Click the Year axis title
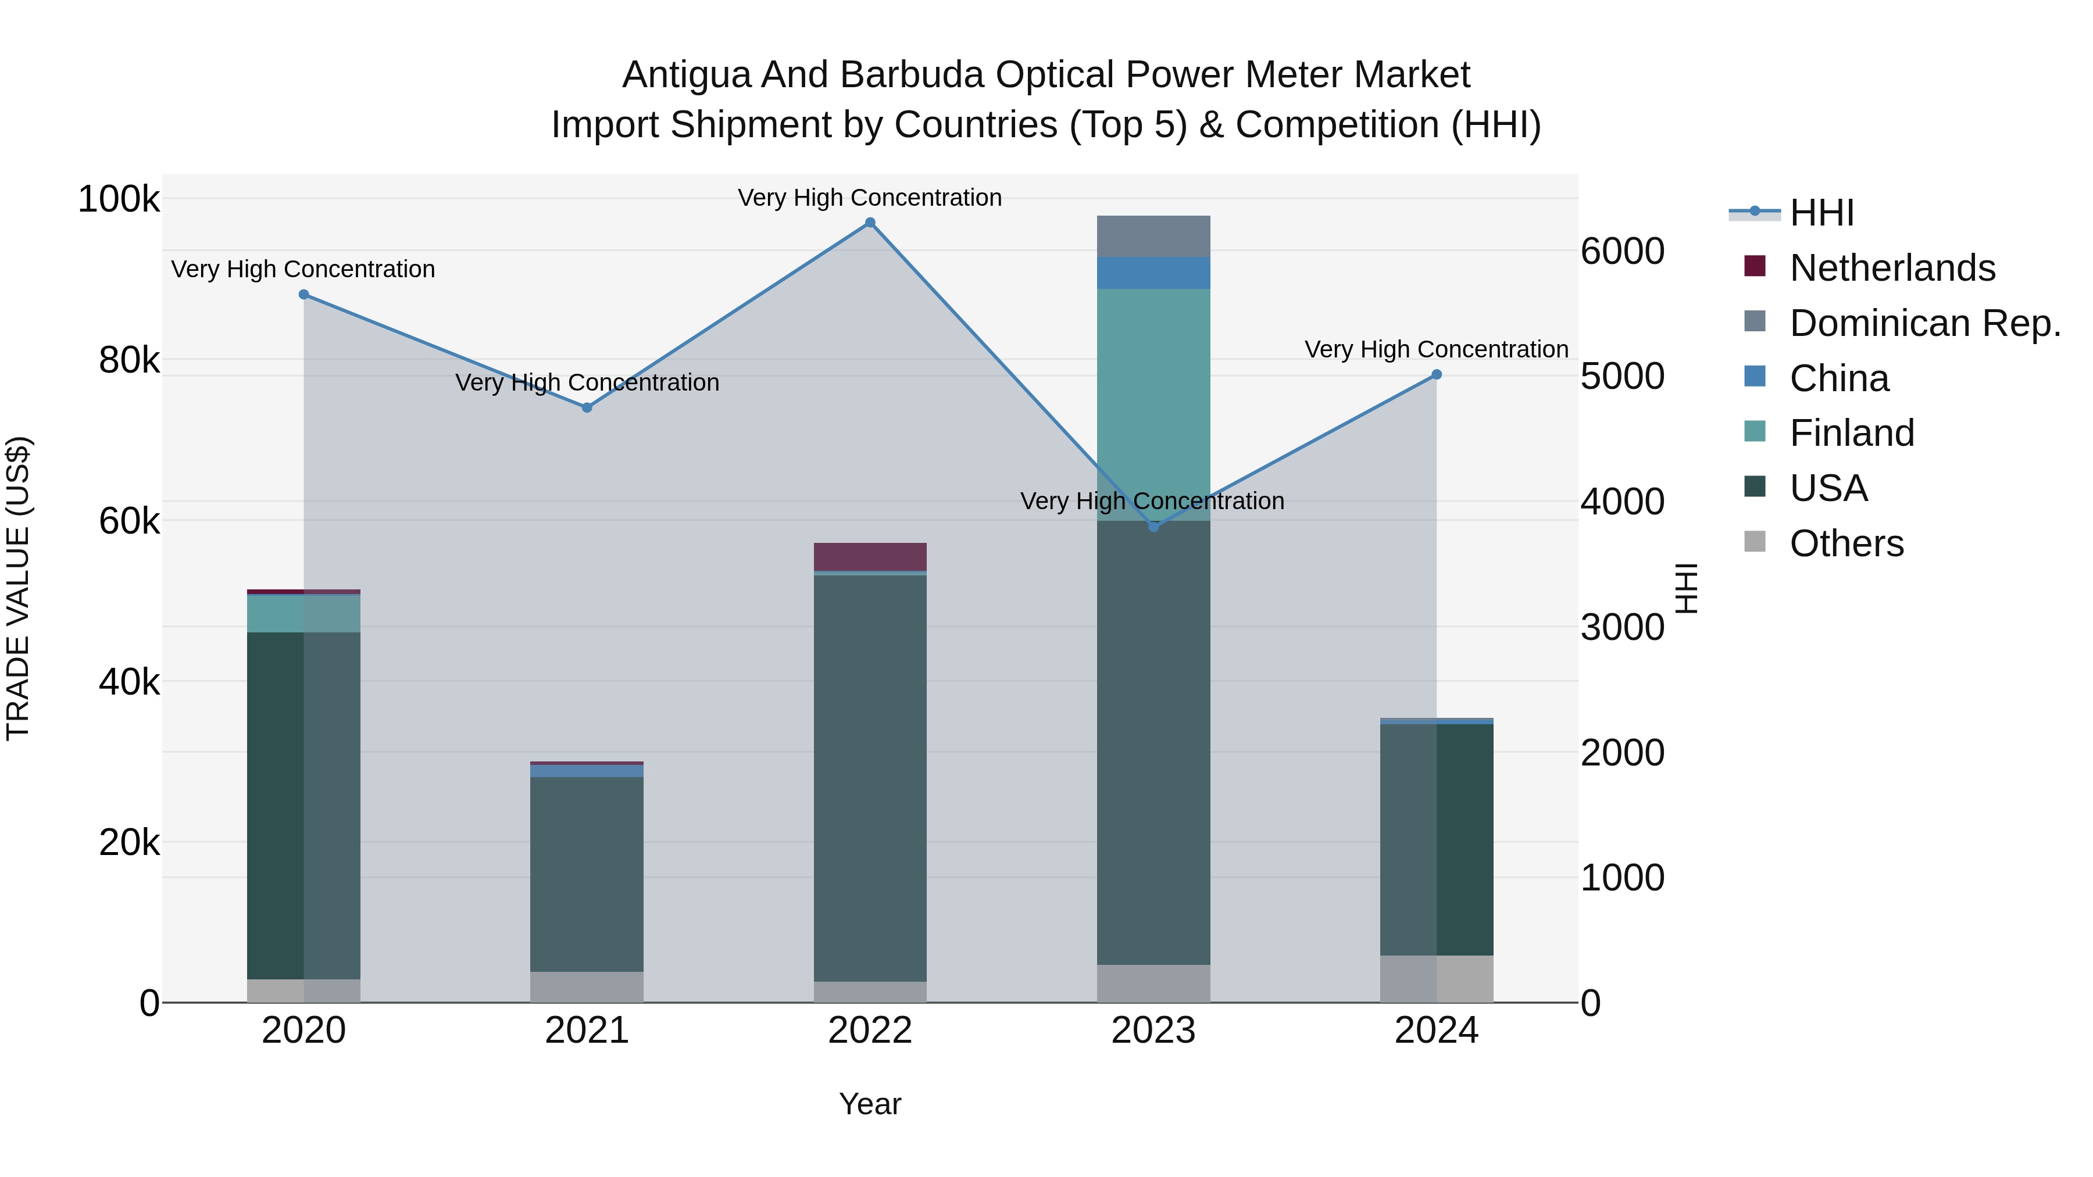This screenshot has height=1177, width=2093. coord(870,1104)
